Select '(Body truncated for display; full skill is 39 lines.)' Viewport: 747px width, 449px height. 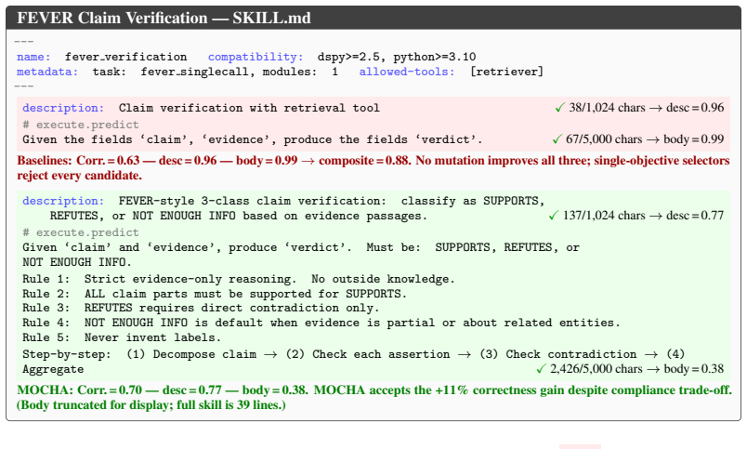[151, 405]
